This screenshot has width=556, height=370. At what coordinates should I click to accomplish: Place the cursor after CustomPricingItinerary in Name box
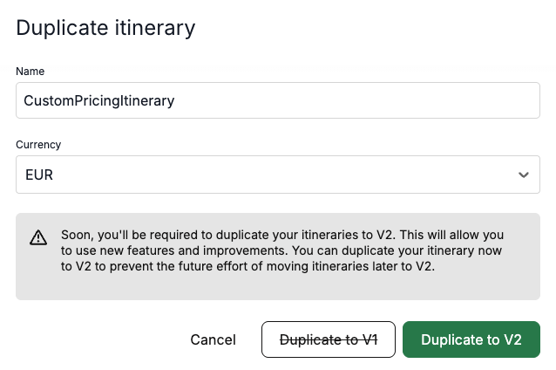pos(175,101)
